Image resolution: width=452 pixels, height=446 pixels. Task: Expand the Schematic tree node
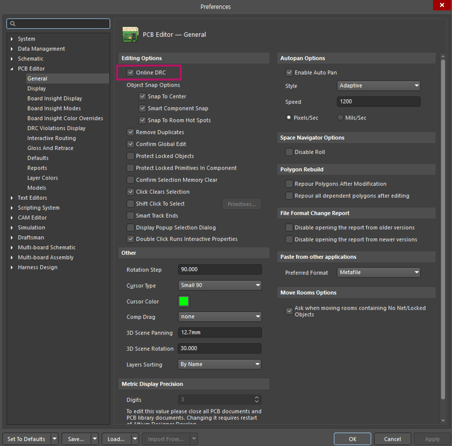pos(12,59)
